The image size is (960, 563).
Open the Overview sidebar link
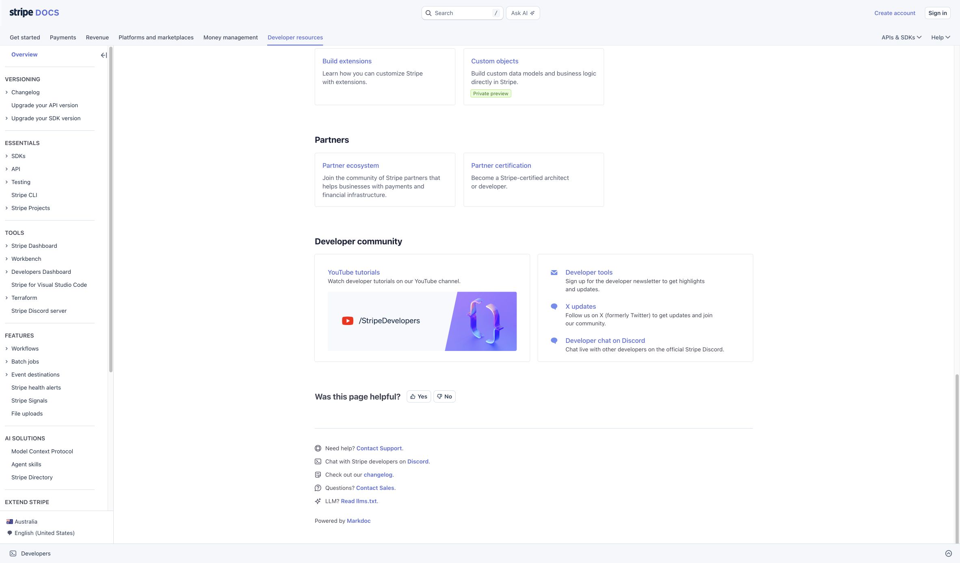(24, 54)
